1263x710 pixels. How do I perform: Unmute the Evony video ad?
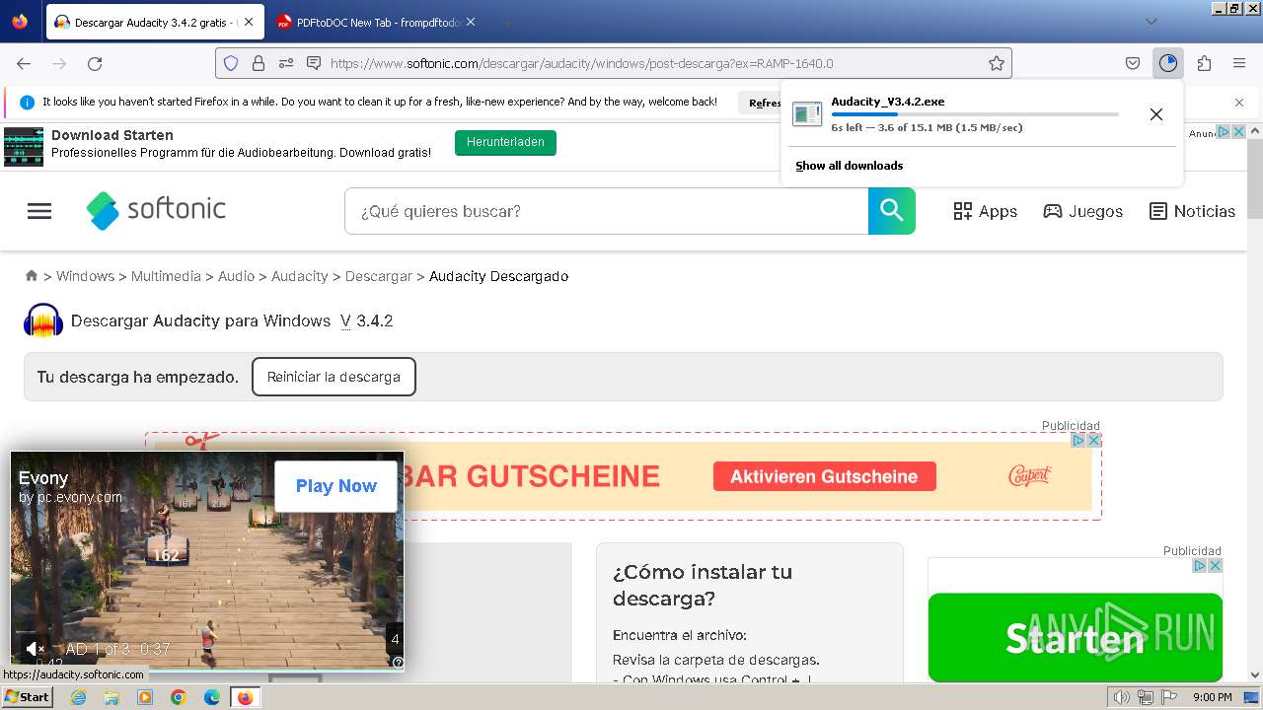tap(35, 649)
